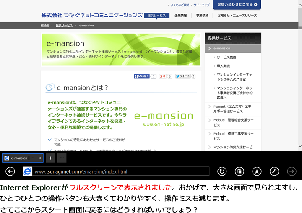Click the page scrollbar up arrow
Viewport: 302px width, 213px height.
(300, 5)
